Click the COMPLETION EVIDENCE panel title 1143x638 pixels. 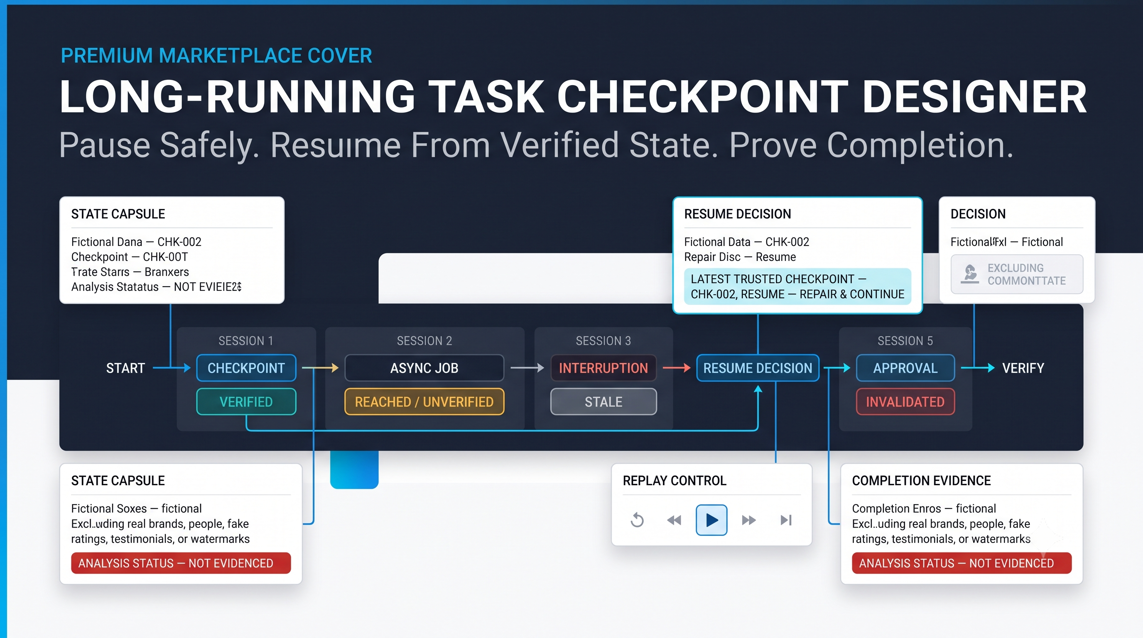point(921,481)
